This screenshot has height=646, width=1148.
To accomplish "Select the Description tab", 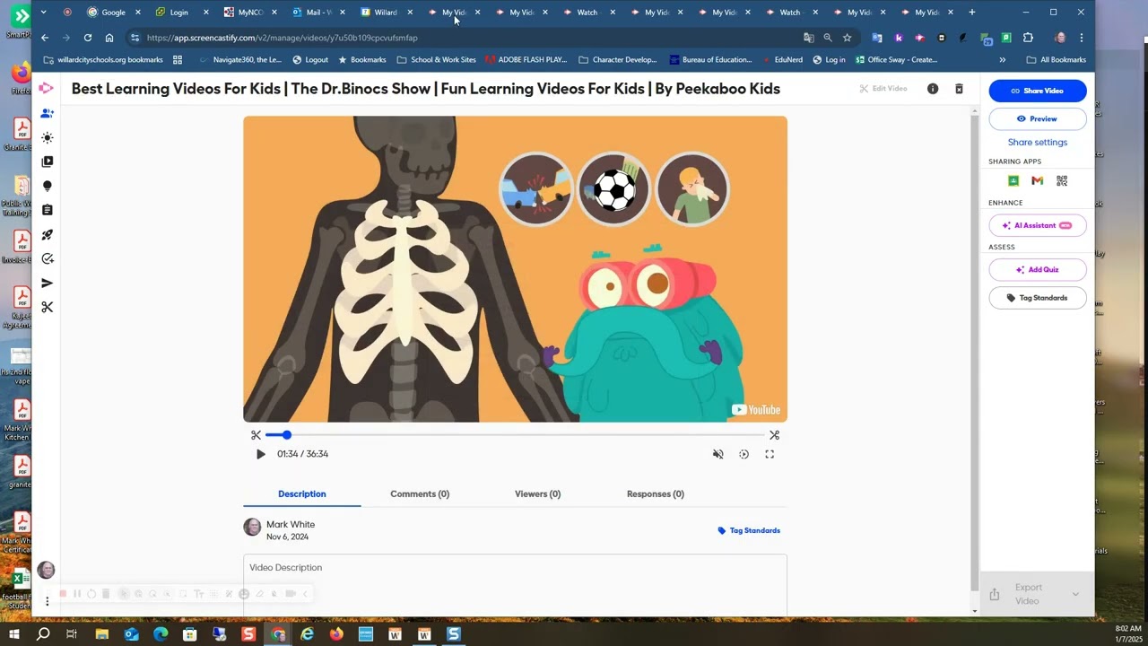I will [301, 494].
